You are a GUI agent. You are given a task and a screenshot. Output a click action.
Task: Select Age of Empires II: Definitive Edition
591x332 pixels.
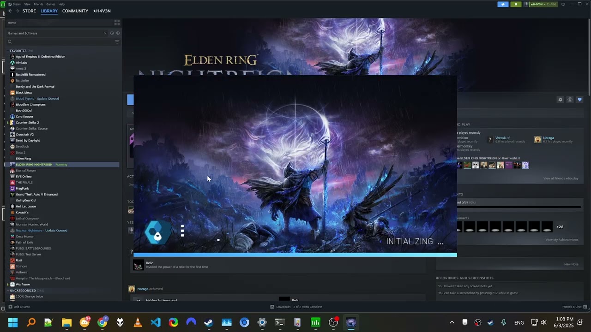[41, 57]
